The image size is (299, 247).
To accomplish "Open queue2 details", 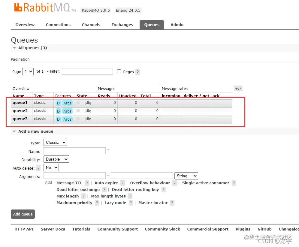I will click(x=20, y=111).
